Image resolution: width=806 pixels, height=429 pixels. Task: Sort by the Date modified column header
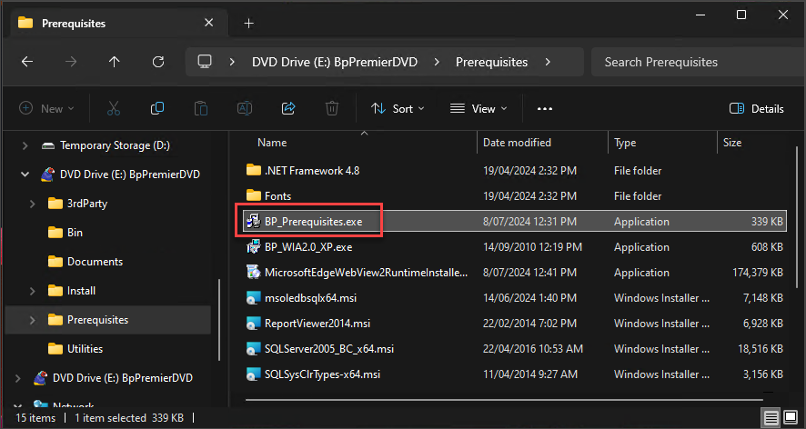click(517, 143)
